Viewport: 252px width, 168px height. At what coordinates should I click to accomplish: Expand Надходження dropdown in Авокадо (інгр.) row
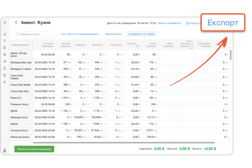(x=88, y=117)
